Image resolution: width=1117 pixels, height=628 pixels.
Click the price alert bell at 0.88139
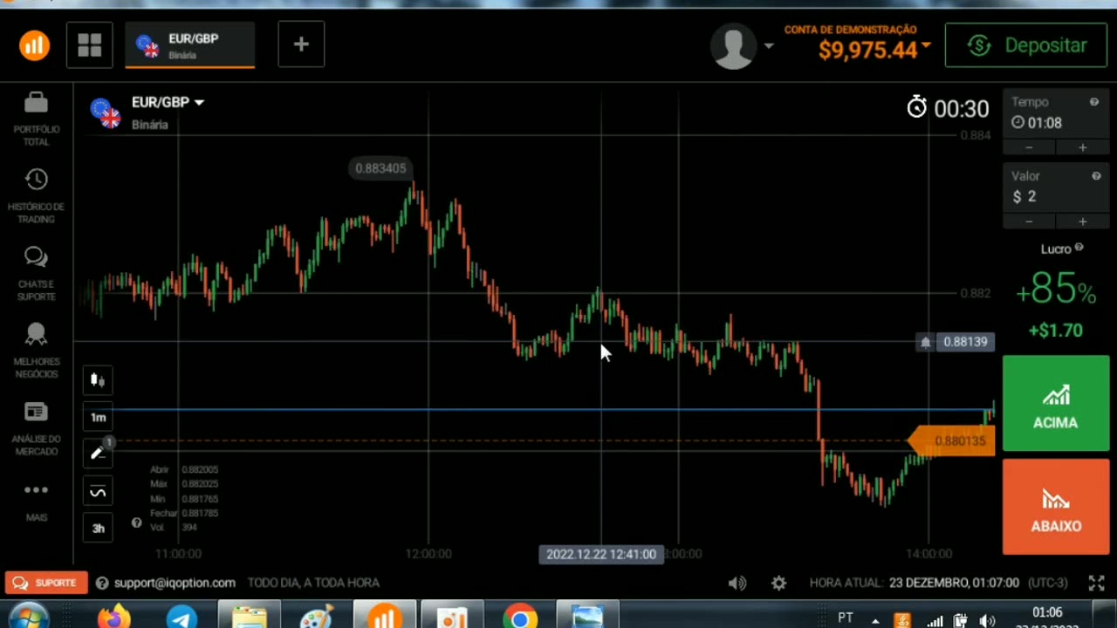[x=926, y=342]
